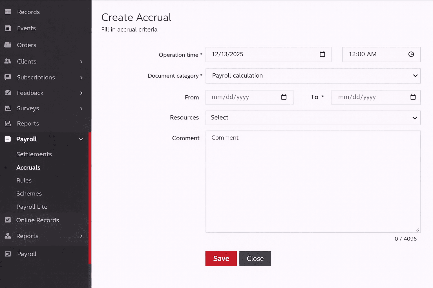The width and height of the screenshot is (433, 288).
Task: Click the Records grid icon in sidebar
Action: (x=8, y=12)
